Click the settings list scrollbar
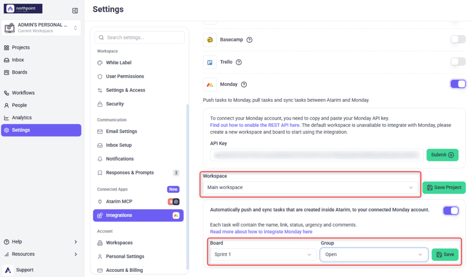472x277 pixels. pyautogui.click(x=188, y=186)
